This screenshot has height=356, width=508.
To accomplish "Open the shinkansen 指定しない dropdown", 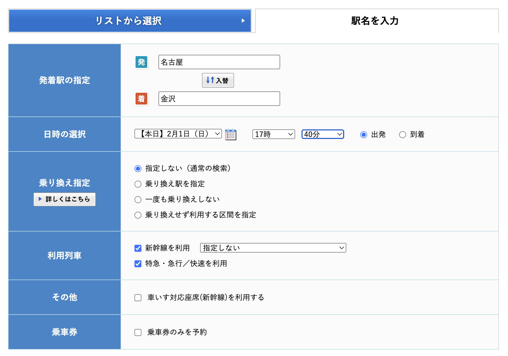I will pyautogui.click(x=273, y=248).
